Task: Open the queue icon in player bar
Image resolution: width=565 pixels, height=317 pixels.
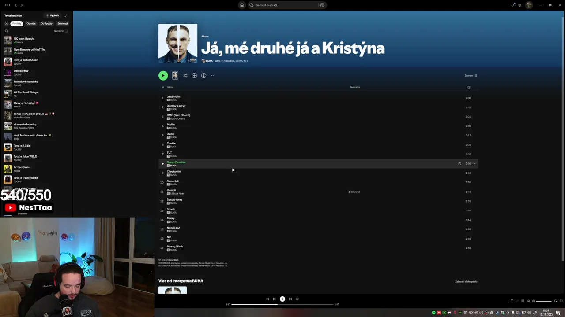Action: pyautogui.click(x=523, y=301)
